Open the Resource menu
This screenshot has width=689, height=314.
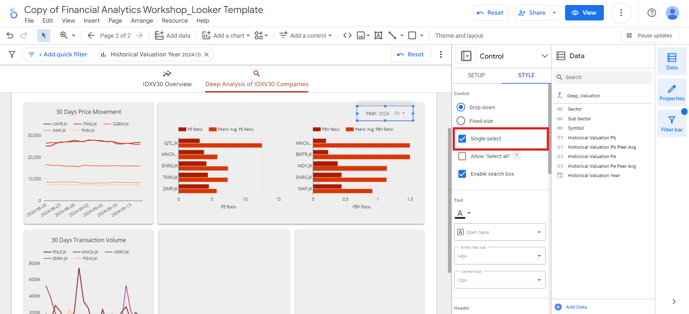coord(175,20)
